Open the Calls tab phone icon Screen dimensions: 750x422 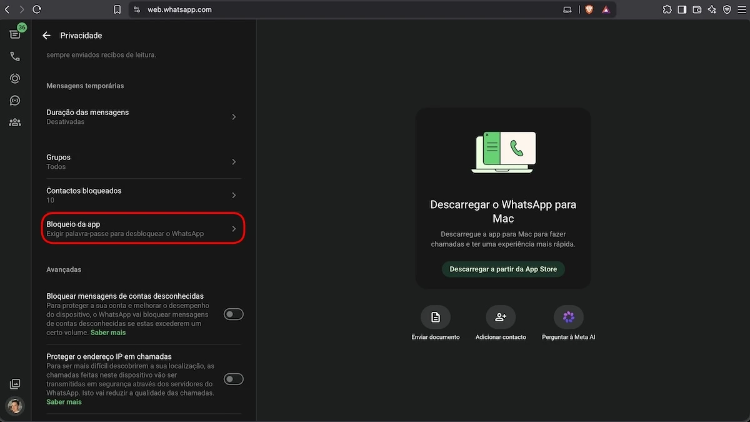15,56
